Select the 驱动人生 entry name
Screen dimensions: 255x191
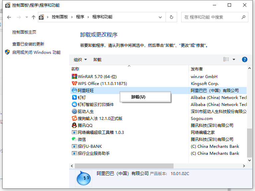(x=86, y=111)
